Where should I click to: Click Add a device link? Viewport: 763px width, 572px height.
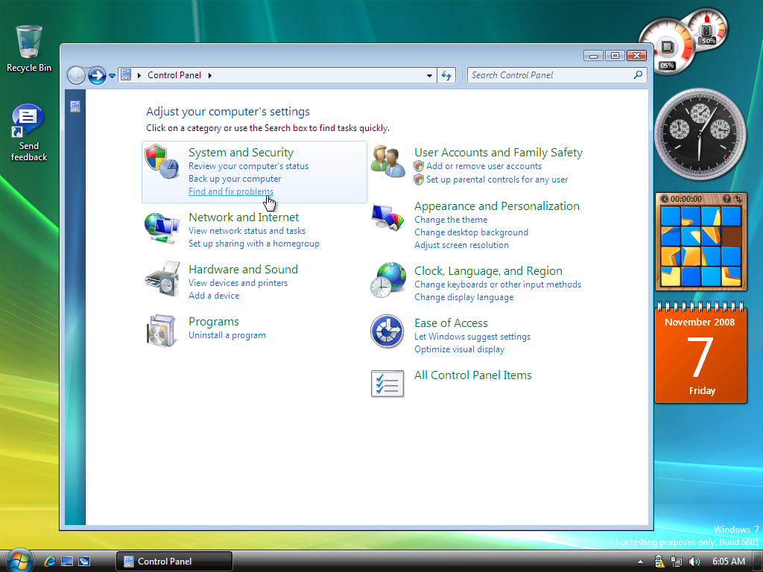point(214,295)
